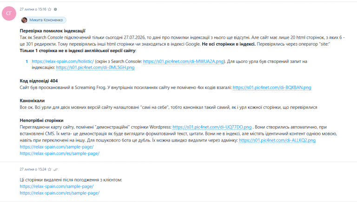The width and height of the screenshot is (357, 202).
Task: Open the di-ALLKQ2.png admin screenshot link
Action: pyautogui.click(x=278, y=140)
